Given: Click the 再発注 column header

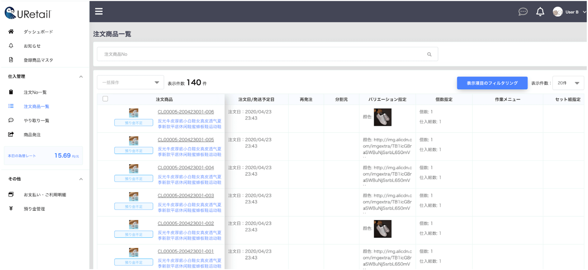Looking at the screenshot, I should point(306,100).
